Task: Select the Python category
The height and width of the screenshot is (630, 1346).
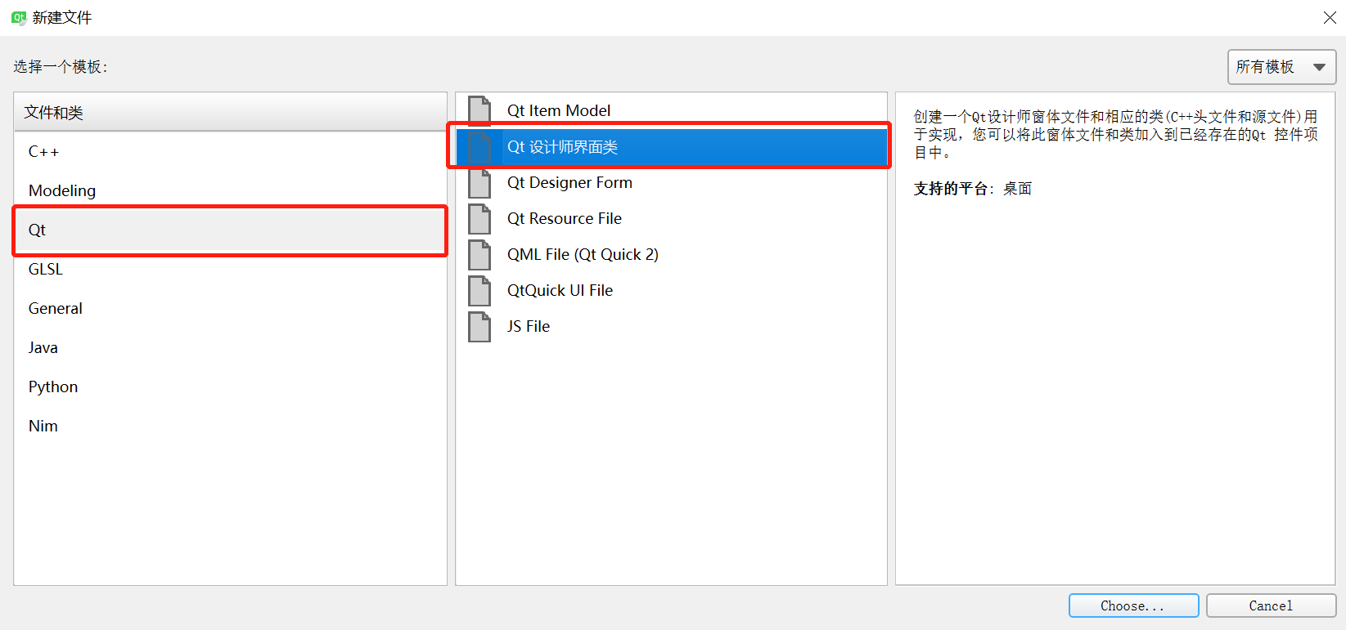Action: pyautogui.click(x=230, y=386)
